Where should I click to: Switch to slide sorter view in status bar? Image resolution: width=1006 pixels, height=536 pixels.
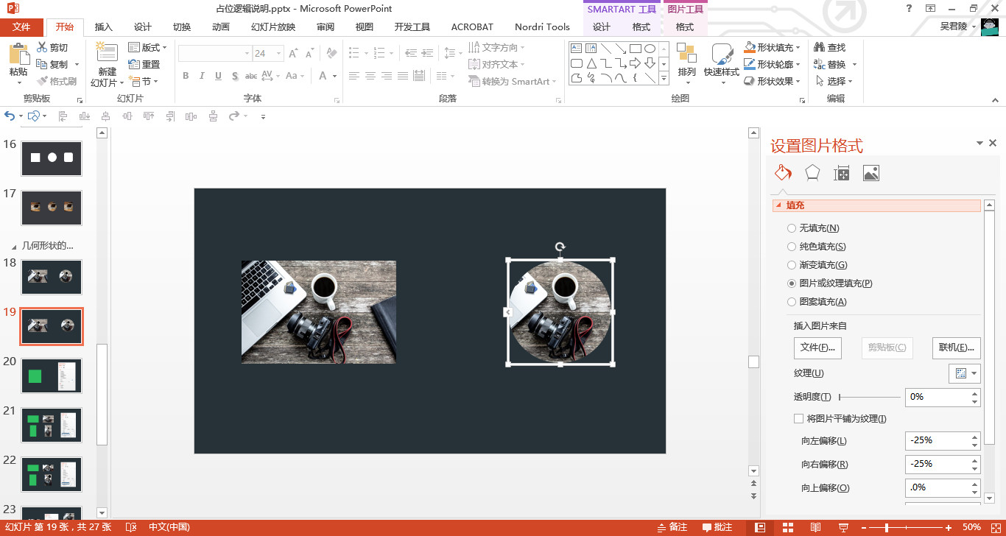pos(788,527)
